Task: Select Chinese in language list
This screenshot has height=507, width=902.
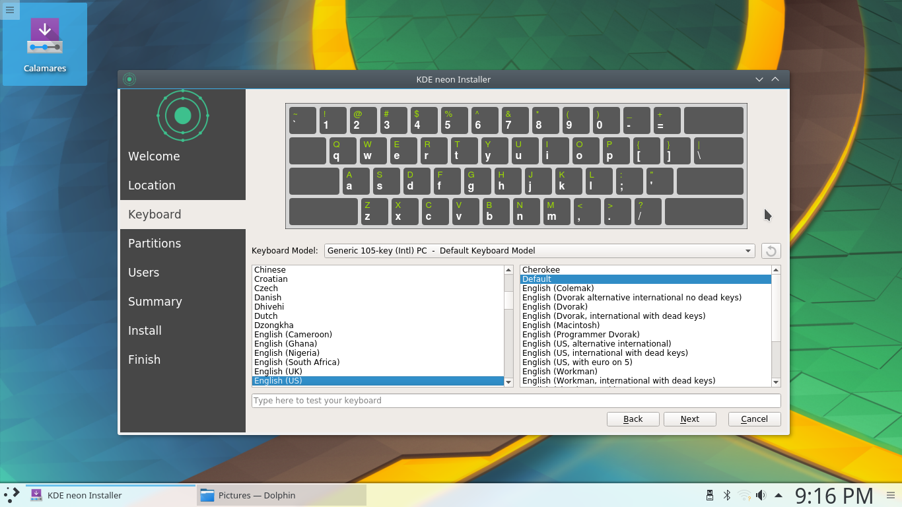Action: (x=378, y=270)
